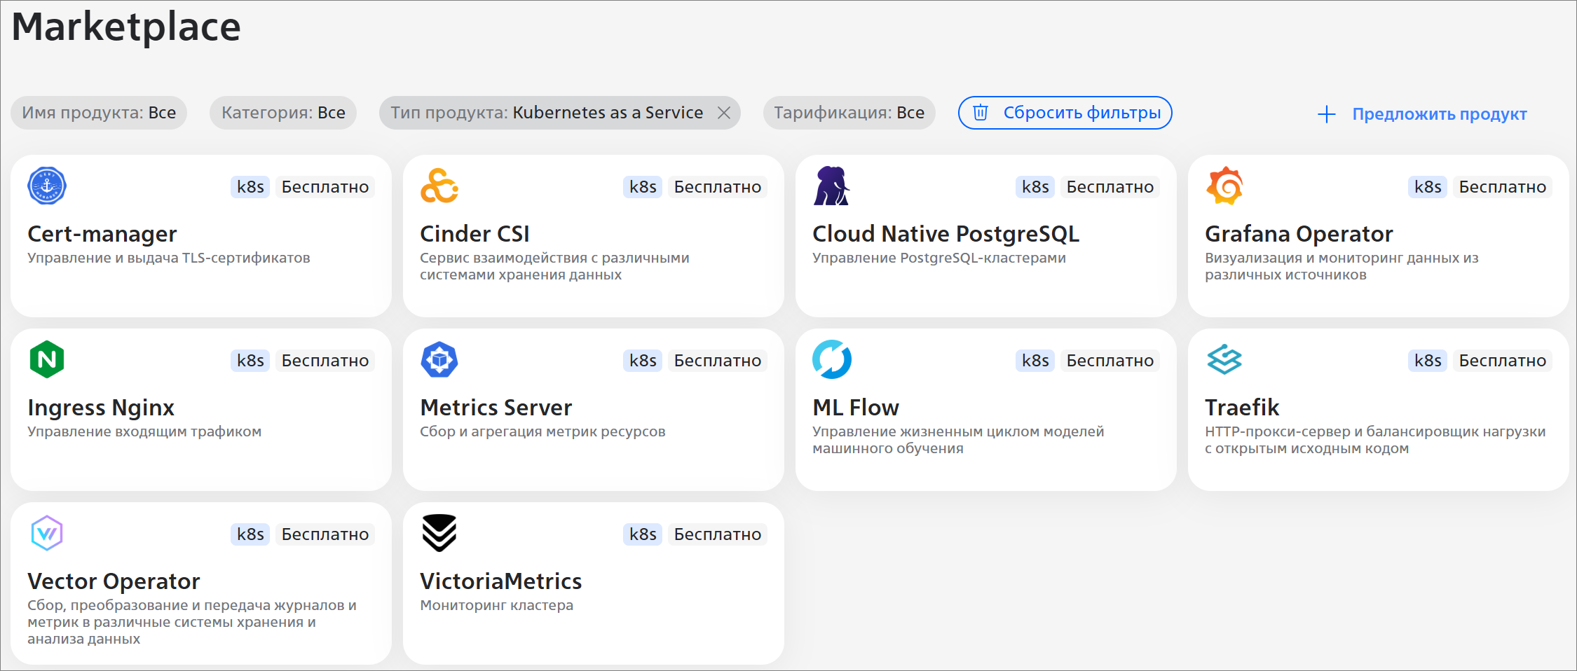Expand the category filter set to all

(283, 113)
